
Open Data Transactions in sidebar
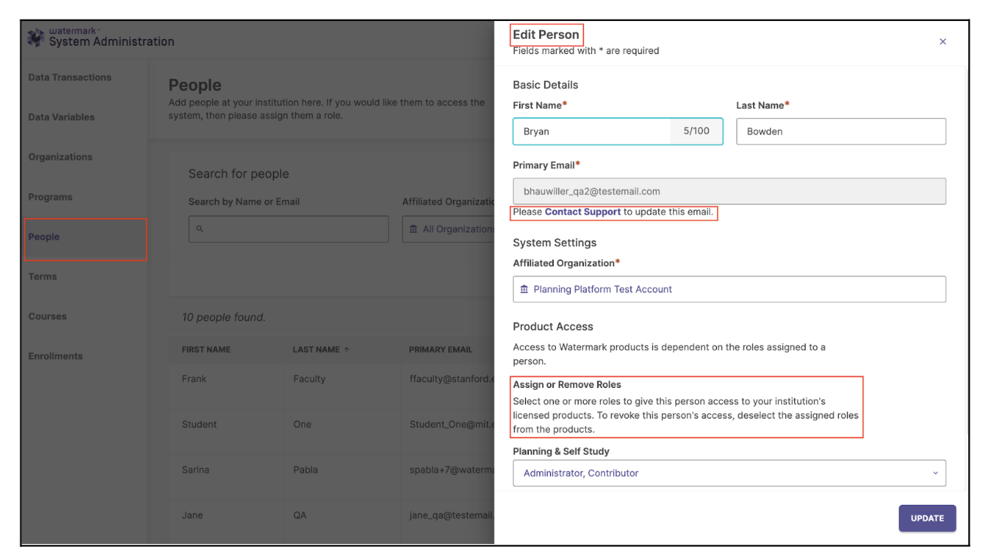[x=70, y=77]
